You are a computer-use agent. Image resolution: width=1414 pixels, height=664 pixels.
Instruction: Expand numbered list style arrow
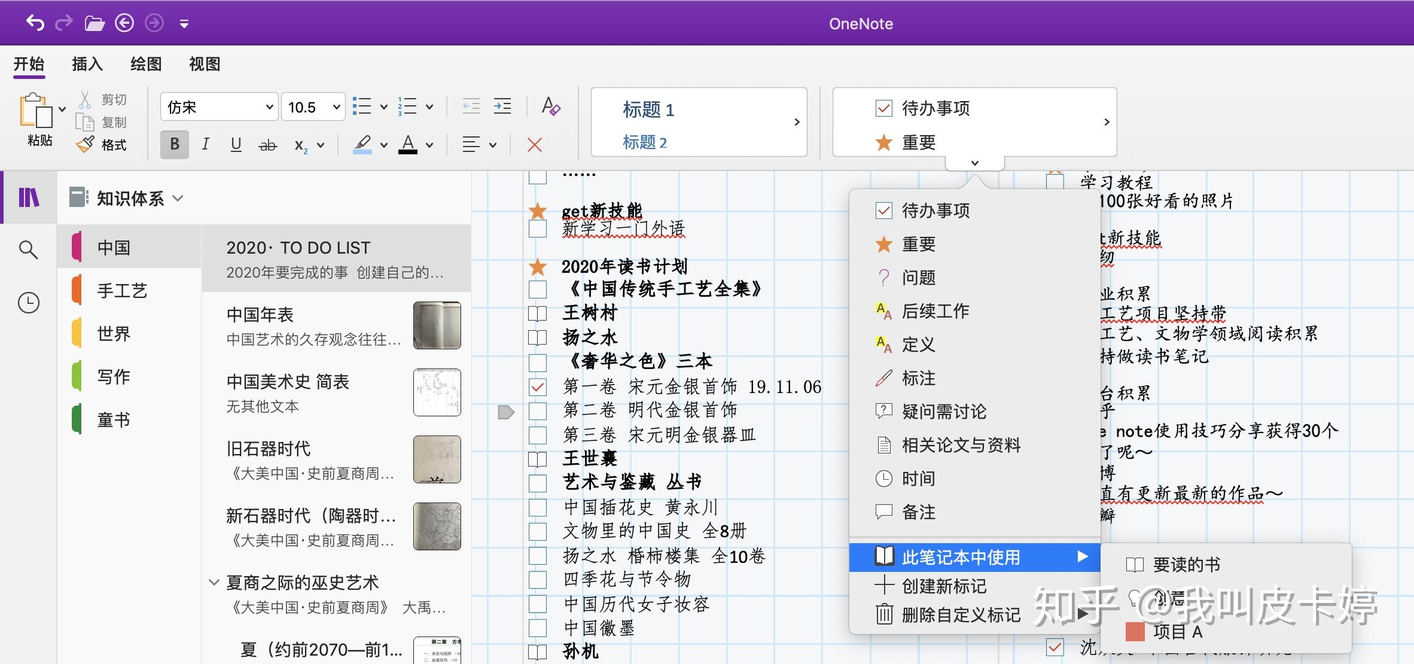click(x=429, y=108)
